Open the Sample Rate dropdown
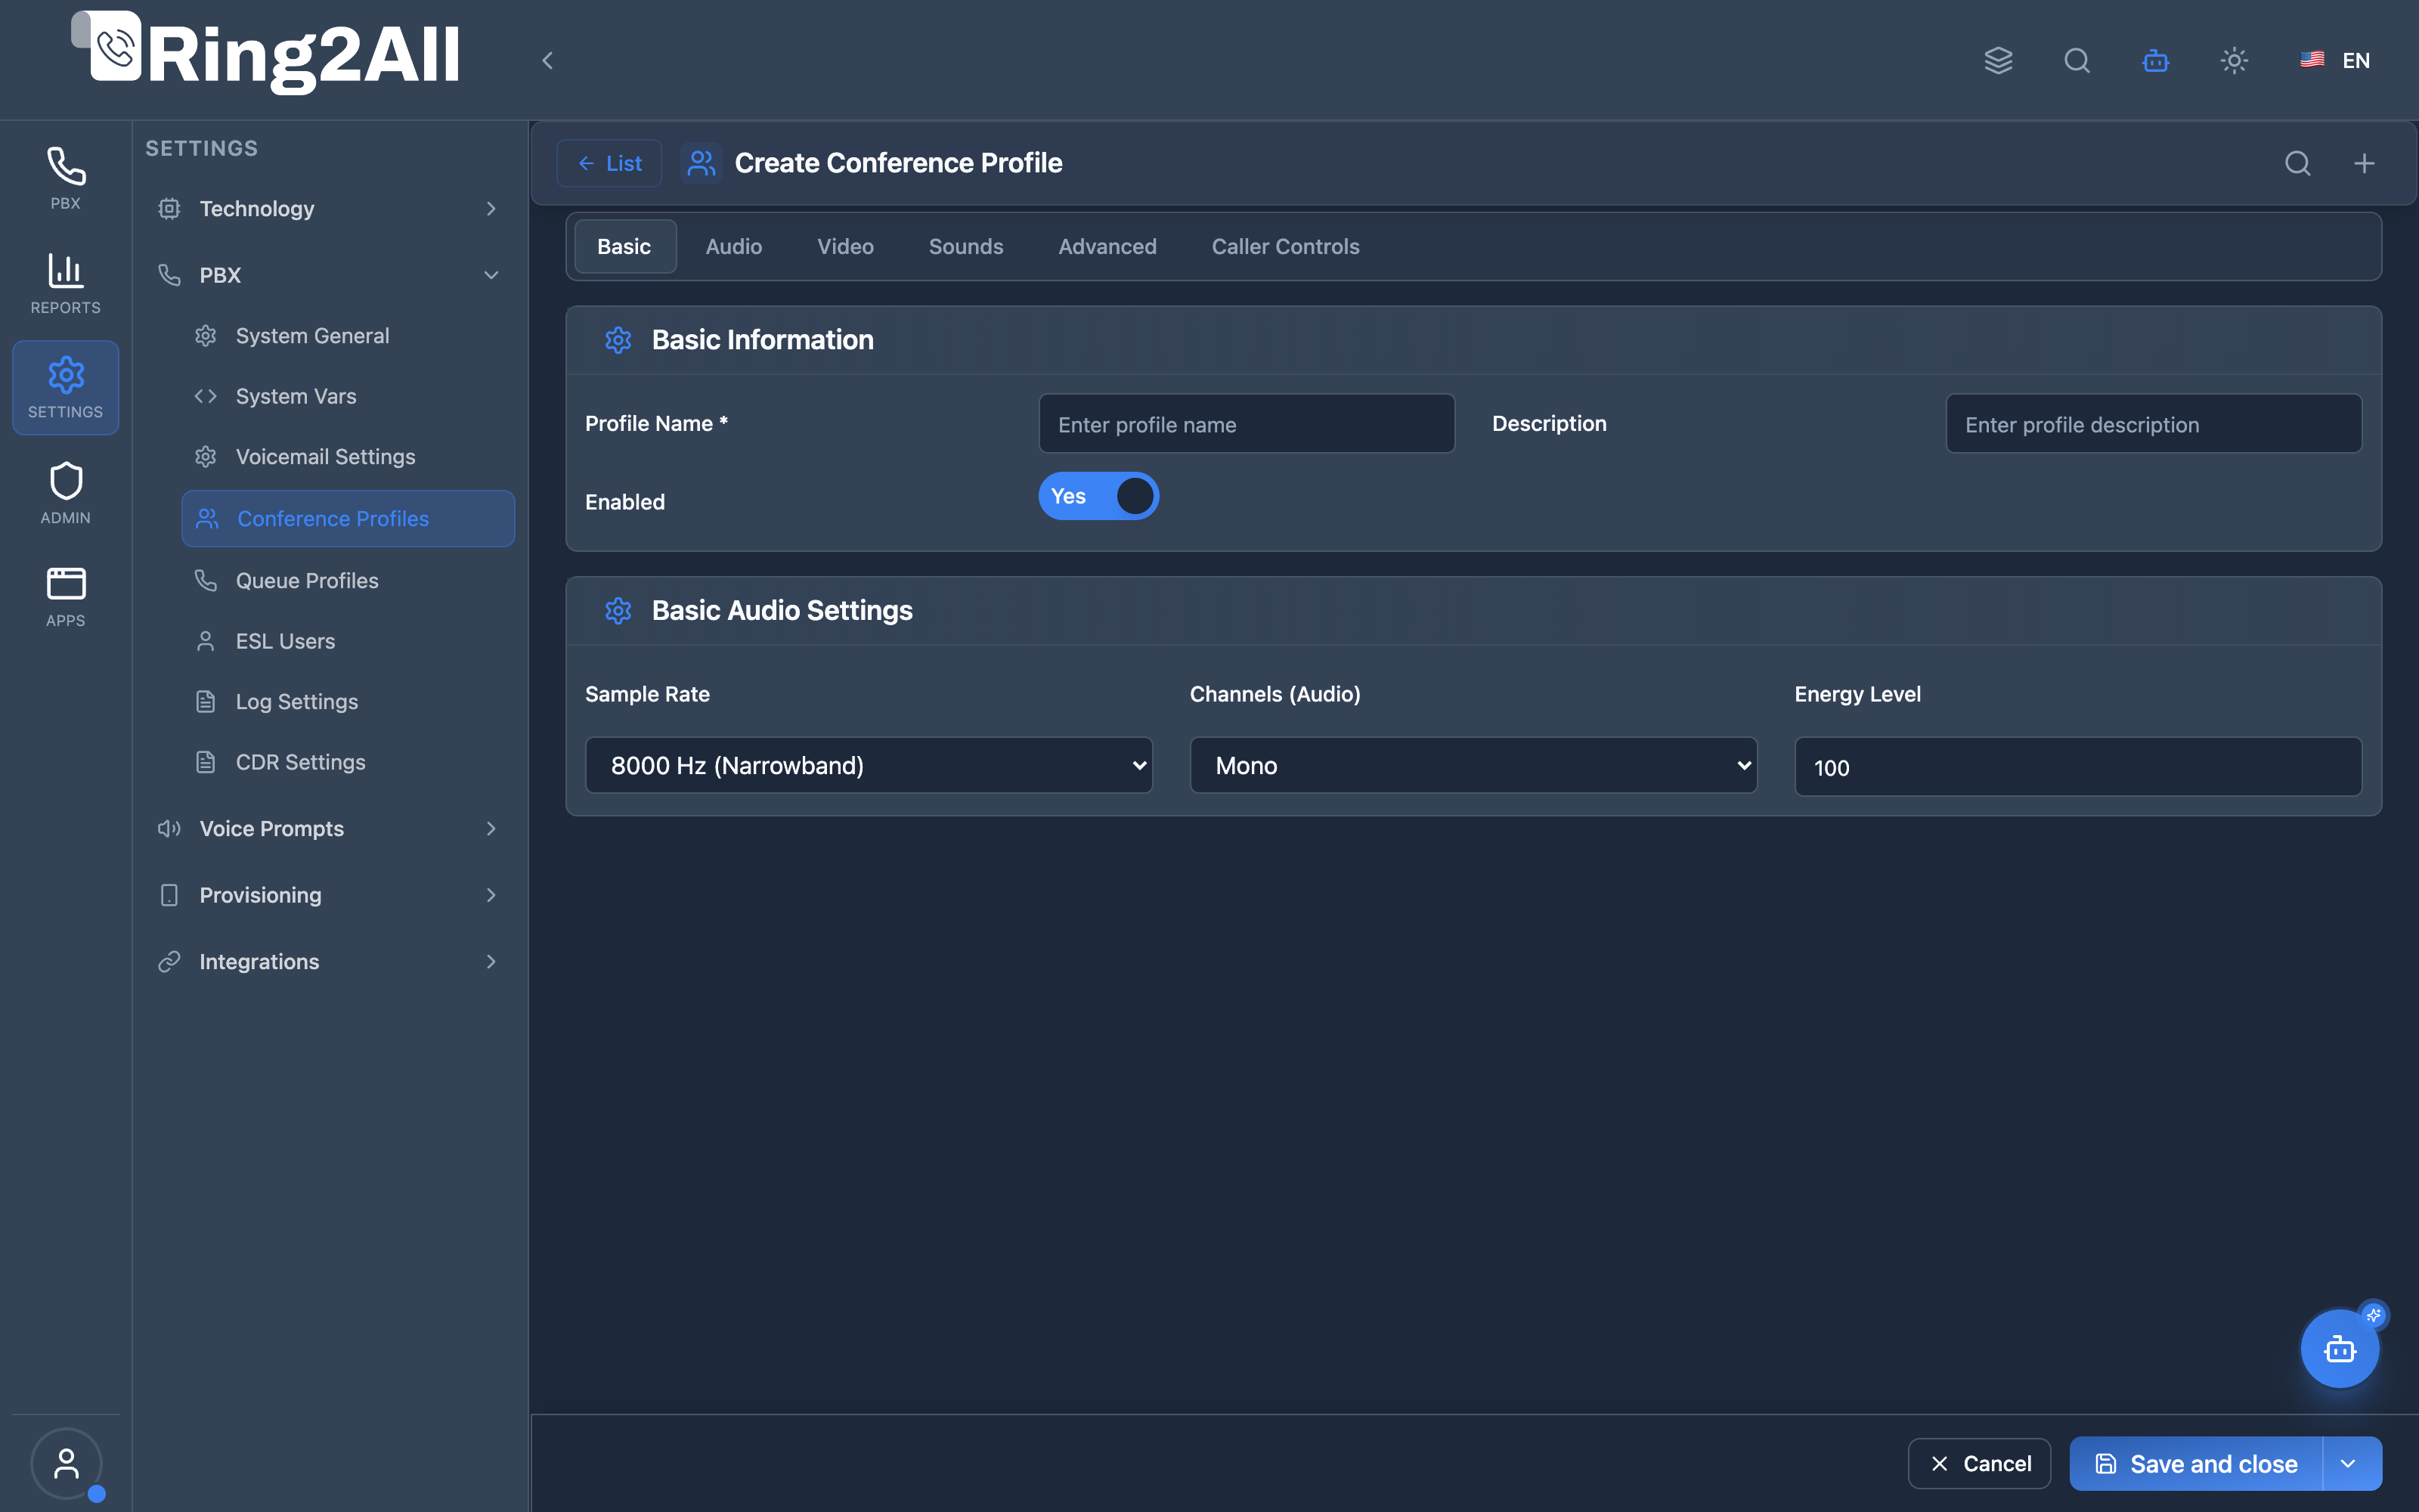 pyautogui.click(x=869, y=765)
